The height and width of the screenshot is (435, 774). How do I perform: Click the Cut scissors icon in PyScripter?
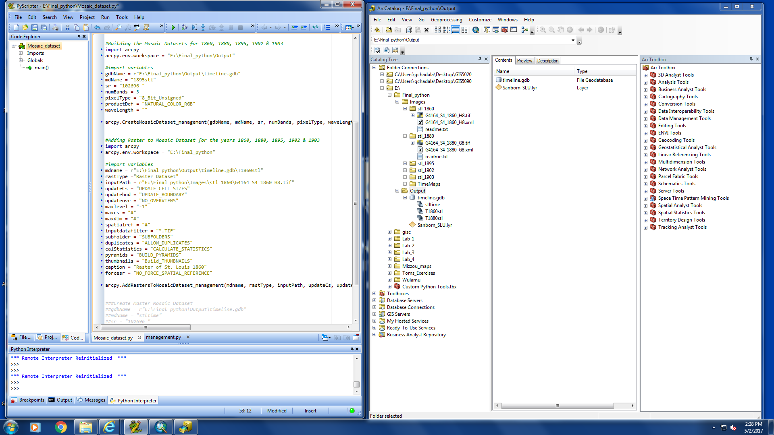(67, 27)
